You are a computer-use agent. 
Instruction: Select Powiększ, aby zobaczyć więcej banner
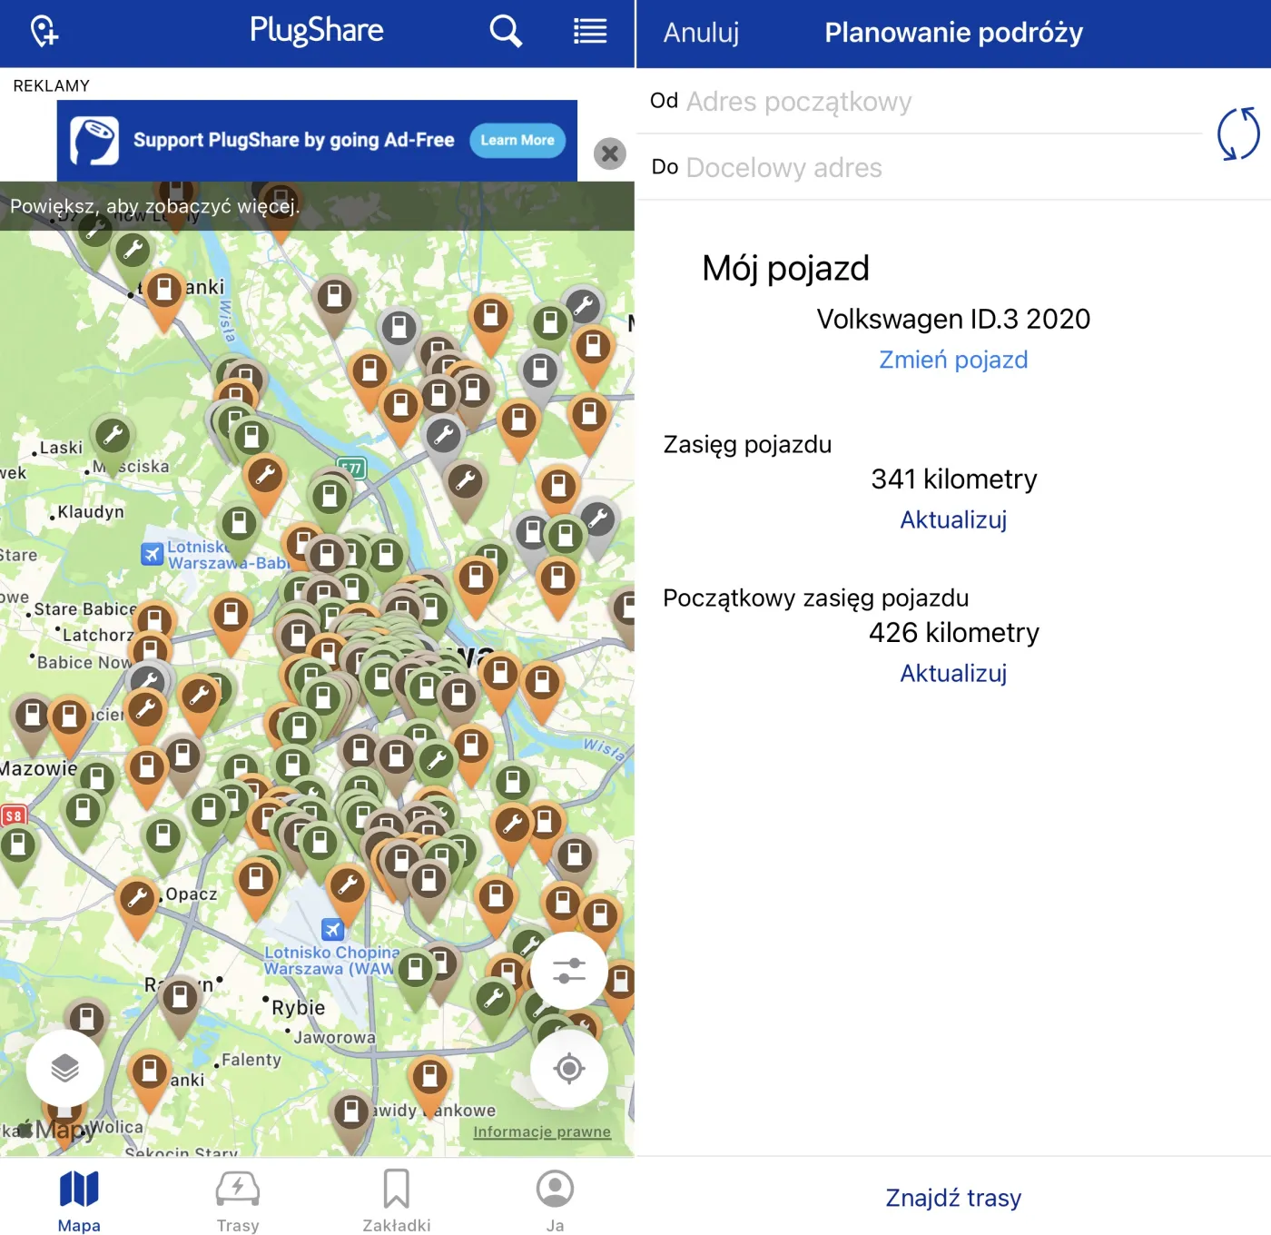[x=317, y=206]
